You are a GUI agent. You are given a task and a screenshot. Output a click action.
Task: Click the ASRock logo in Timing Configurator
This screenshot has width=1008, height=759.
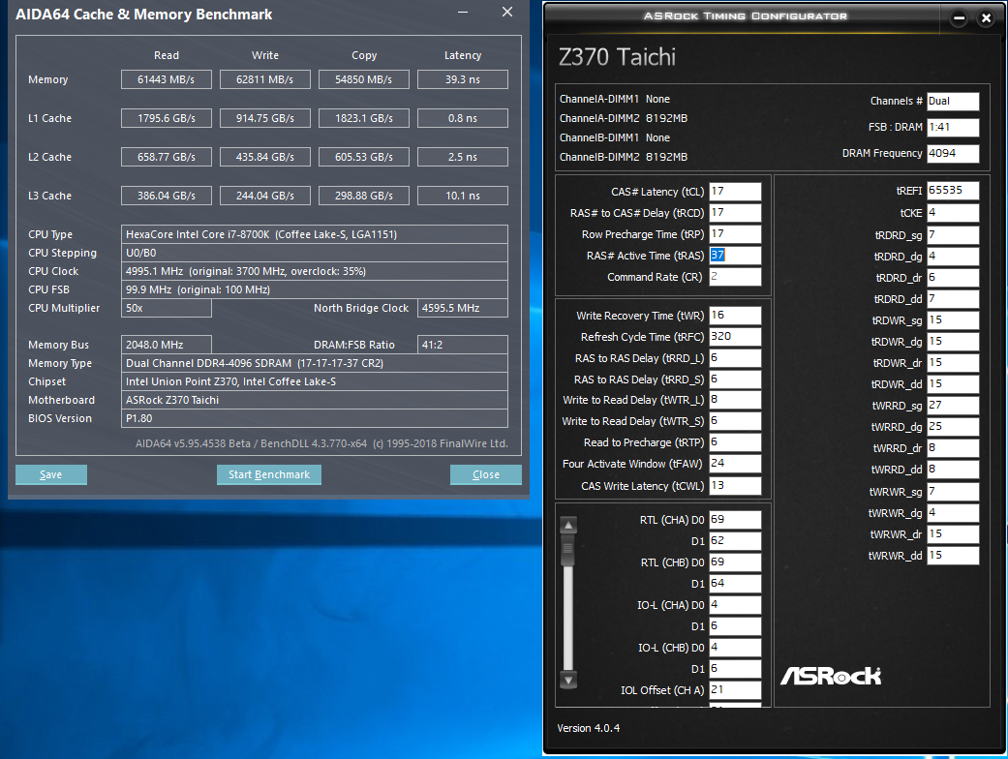(831, 676)
